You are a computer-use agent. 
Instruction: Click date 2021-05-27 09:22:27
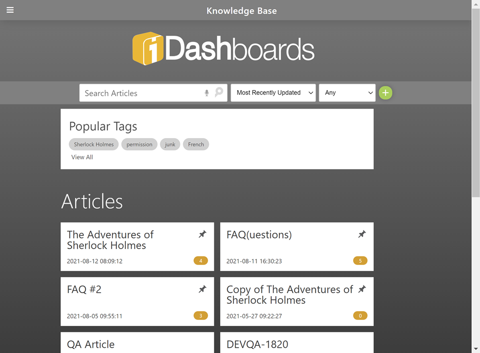(x=254, y=316)
